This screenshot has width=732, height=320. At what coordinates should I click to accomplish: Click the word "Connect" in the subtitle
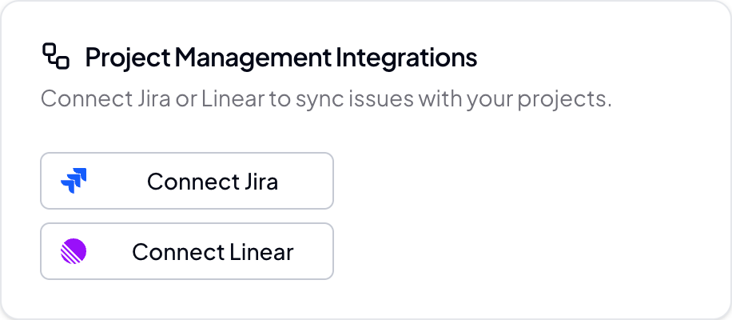(77, 100)
